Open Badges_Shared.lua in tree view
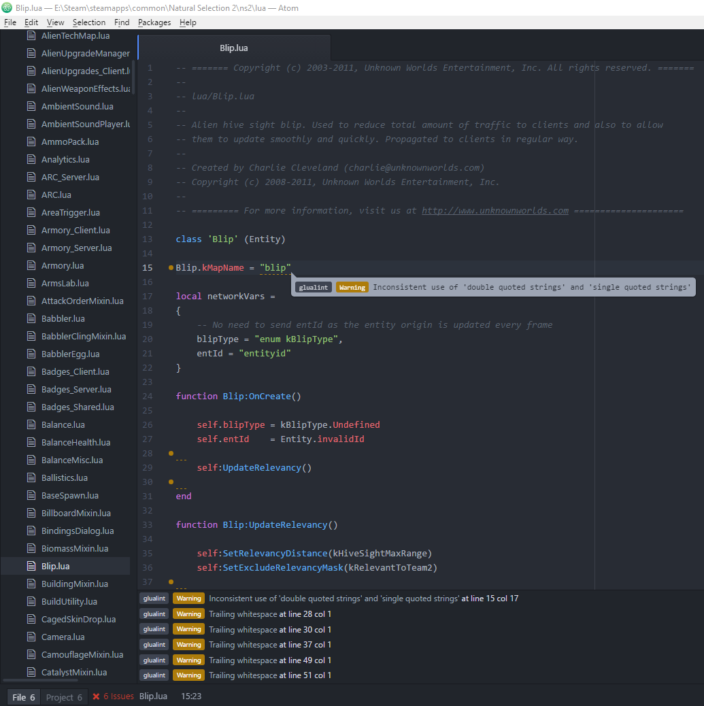This screenshot has width=704, height=706. 78,407
